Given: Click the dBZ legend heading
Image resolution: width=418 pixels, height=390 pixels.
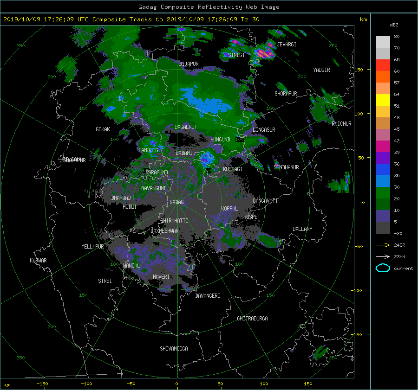Looking at the screenshot, I should tap(394, 25).
